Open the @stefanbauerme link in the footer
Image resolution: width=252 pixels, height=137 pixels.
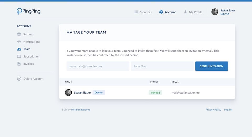tap(81, 109)
